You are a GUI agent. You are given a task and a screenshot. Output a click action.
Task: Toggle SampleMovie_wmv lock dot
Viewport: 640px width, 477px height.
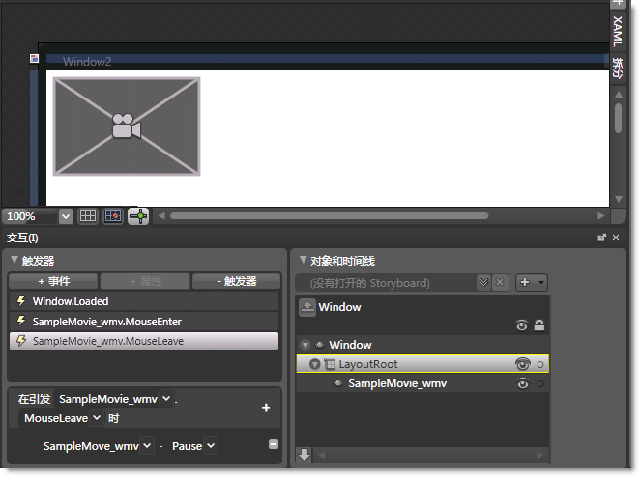click(x=540, y=383)
